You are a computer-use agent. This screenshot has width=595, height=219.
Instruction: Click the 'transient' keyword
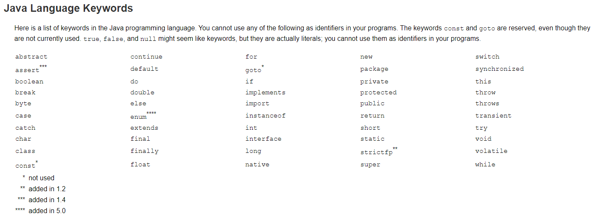pyautogui.click(x=494, y=116)
